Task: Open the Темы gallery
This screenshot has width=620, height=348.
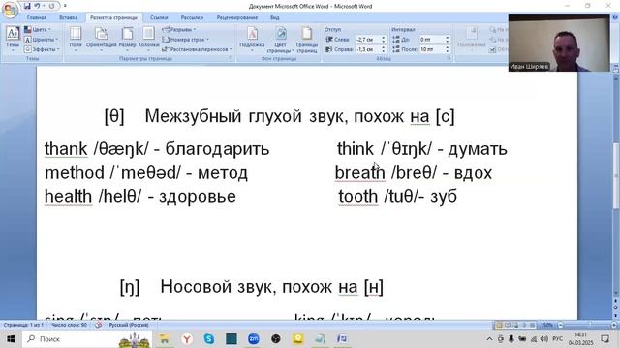Action: [x=13, y=39]
